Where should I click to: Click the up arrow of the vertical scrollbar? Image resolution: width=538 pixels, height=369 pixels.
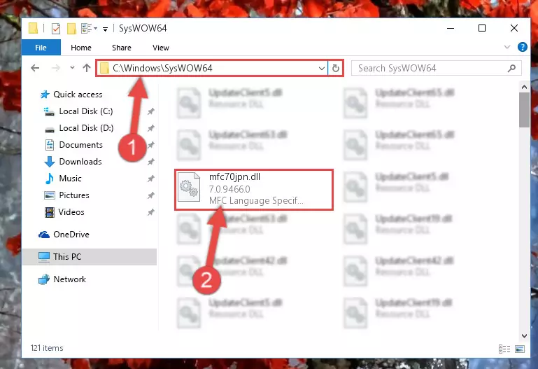pos(524,88)
